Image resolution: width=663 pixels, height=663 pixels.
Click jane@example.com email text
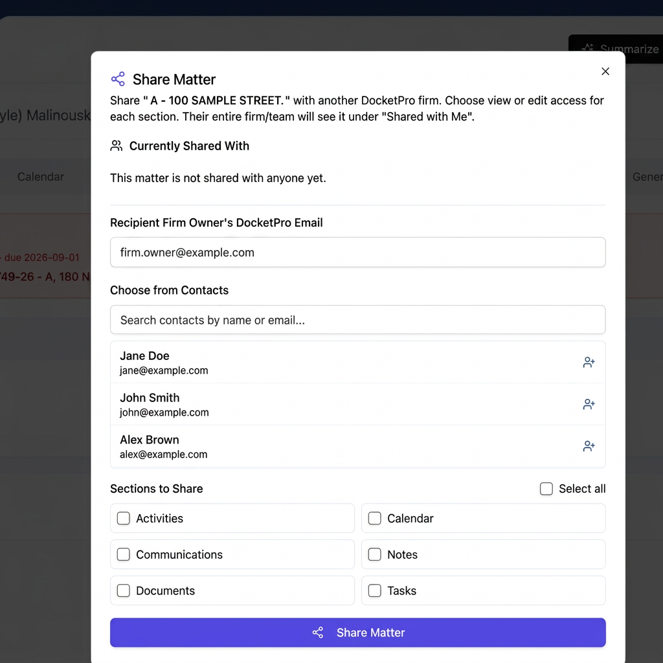[x=164, y=371]
